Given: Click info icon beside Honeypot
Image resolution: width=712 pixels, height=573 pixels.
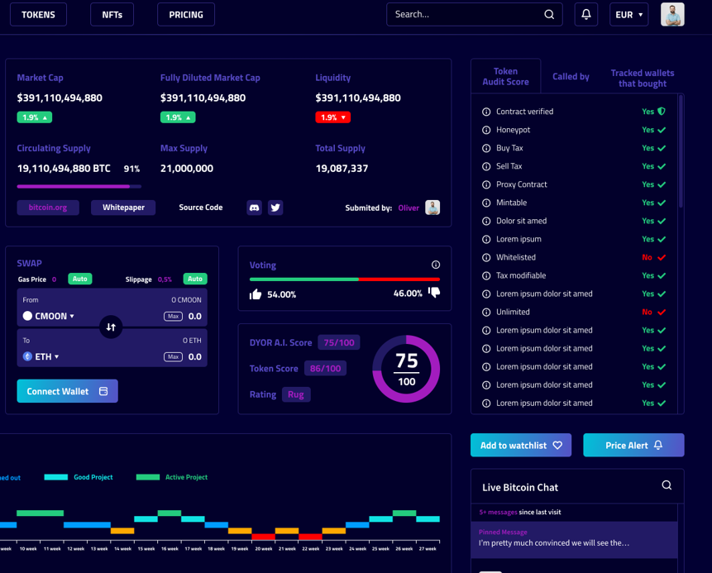Looking at the screenshot, I should pyautogui.click(x=486, y=130).
